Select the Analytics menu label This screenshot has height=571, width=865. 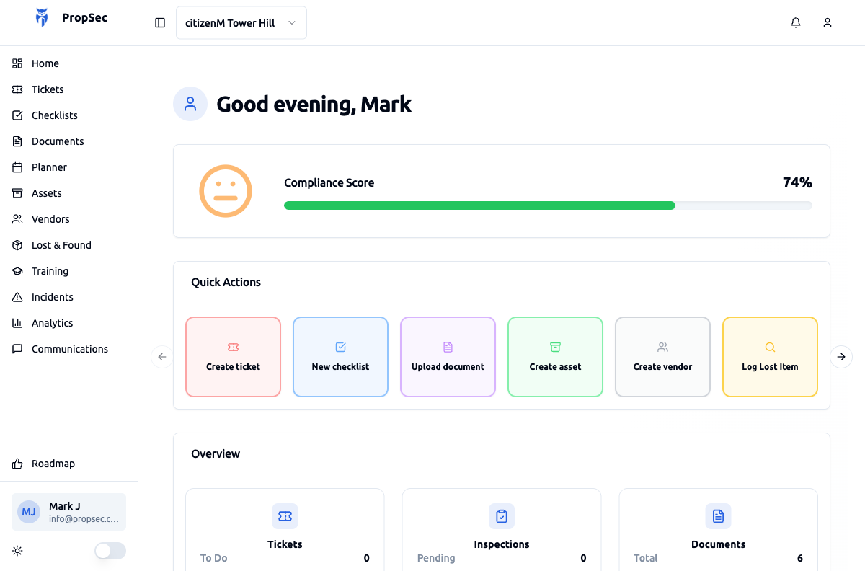[53, 323]
